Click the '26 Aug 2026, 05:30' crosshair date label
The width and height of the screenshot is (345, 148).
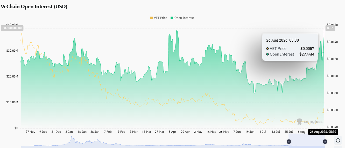tap(323, 132)
